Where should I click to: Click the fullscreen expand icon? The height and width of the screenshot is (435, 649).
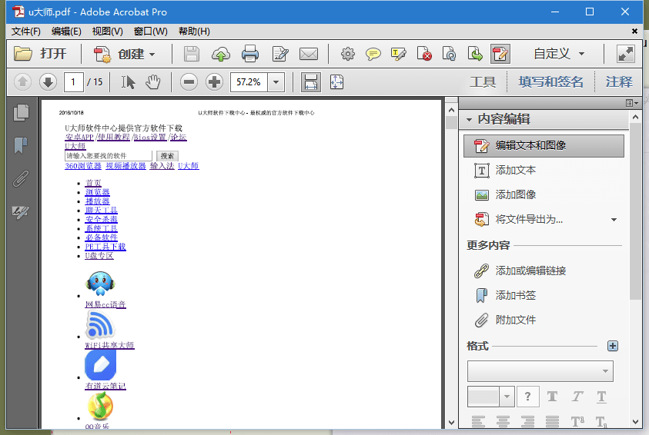pos(625,54)
